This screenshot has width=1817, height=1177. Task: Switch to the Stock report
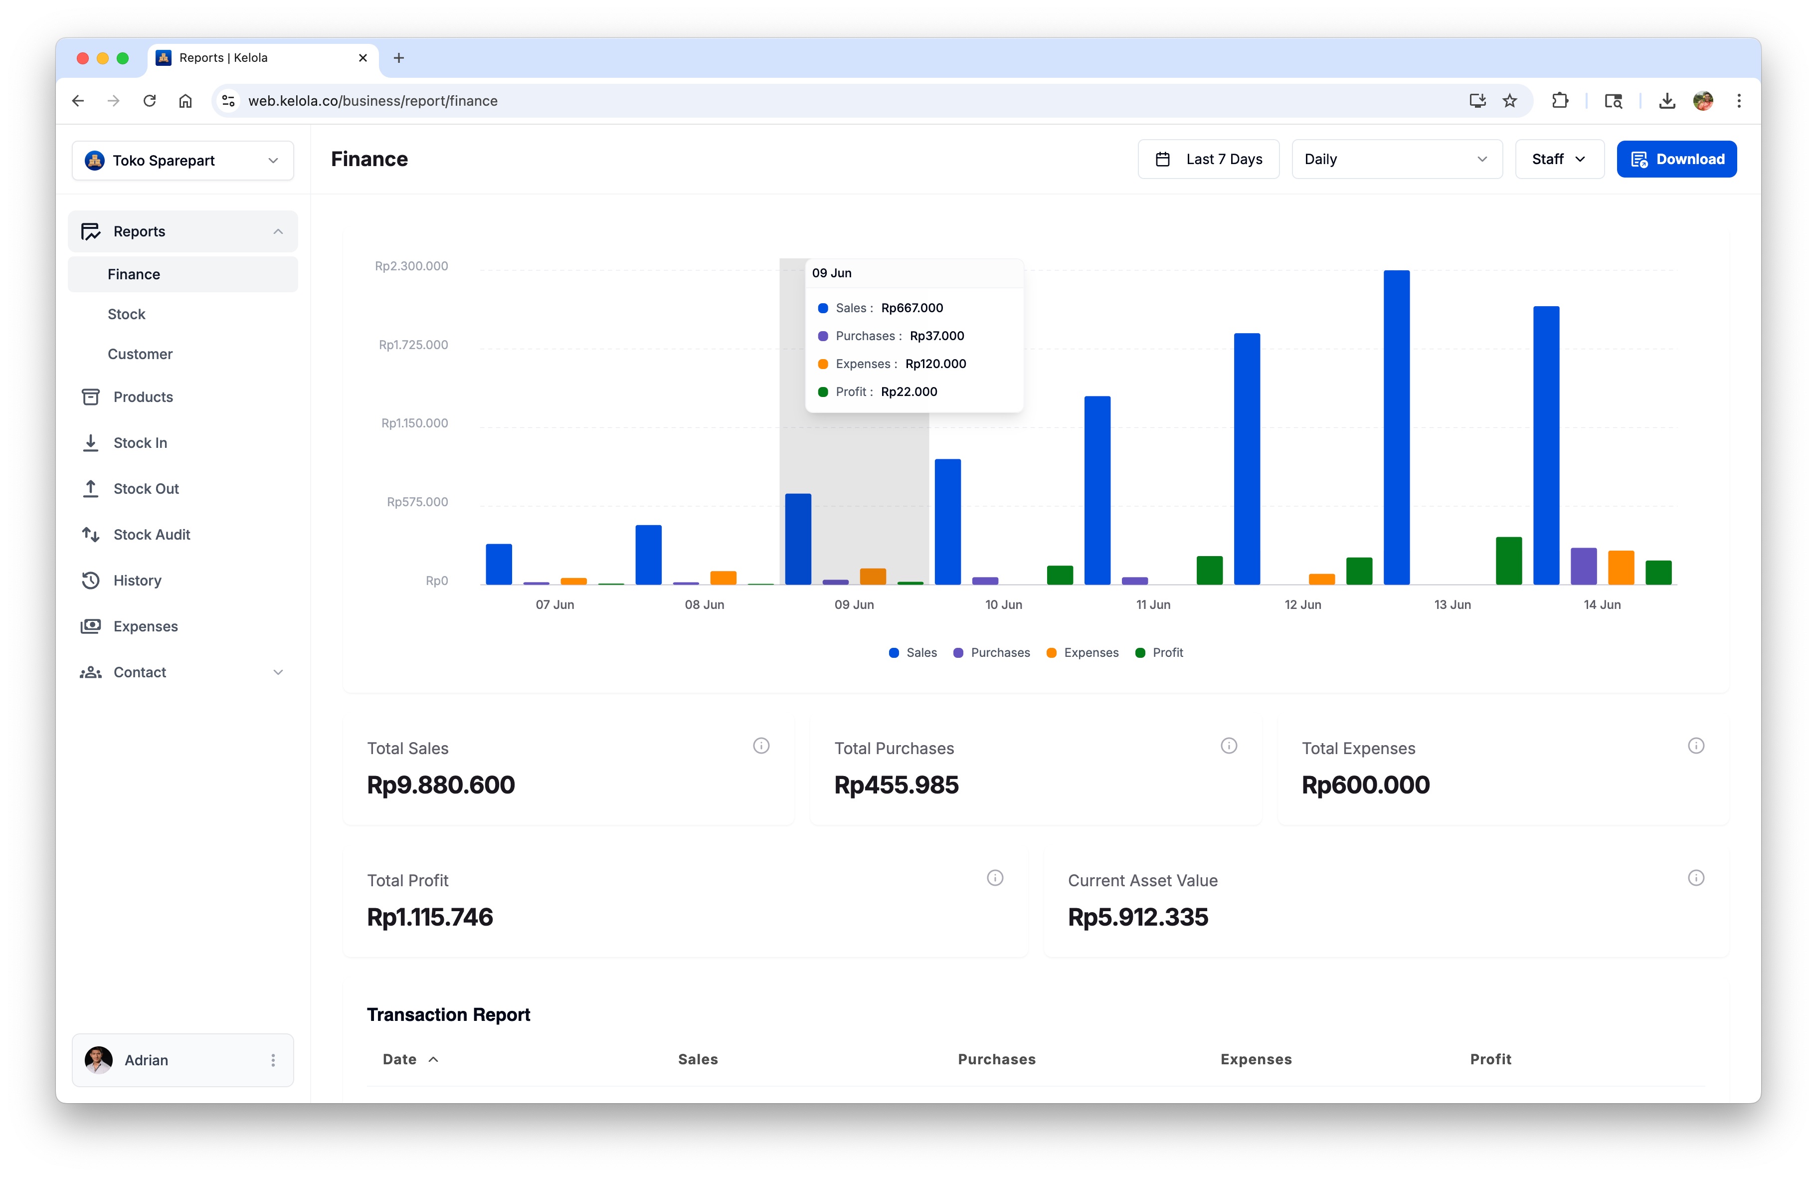[x=127, y=314]
